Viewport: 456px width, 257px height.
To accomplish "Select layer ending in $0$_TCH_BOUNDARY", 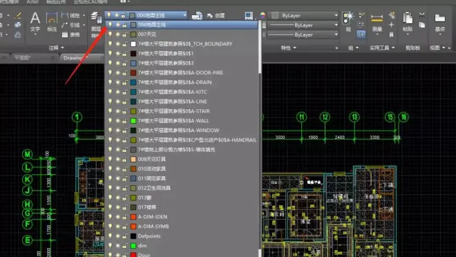I will coord(182,44).
